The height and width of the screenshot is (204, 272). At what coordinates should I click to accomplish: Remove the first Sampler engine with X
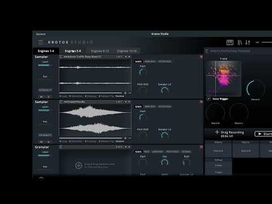(x=201, y=57)
